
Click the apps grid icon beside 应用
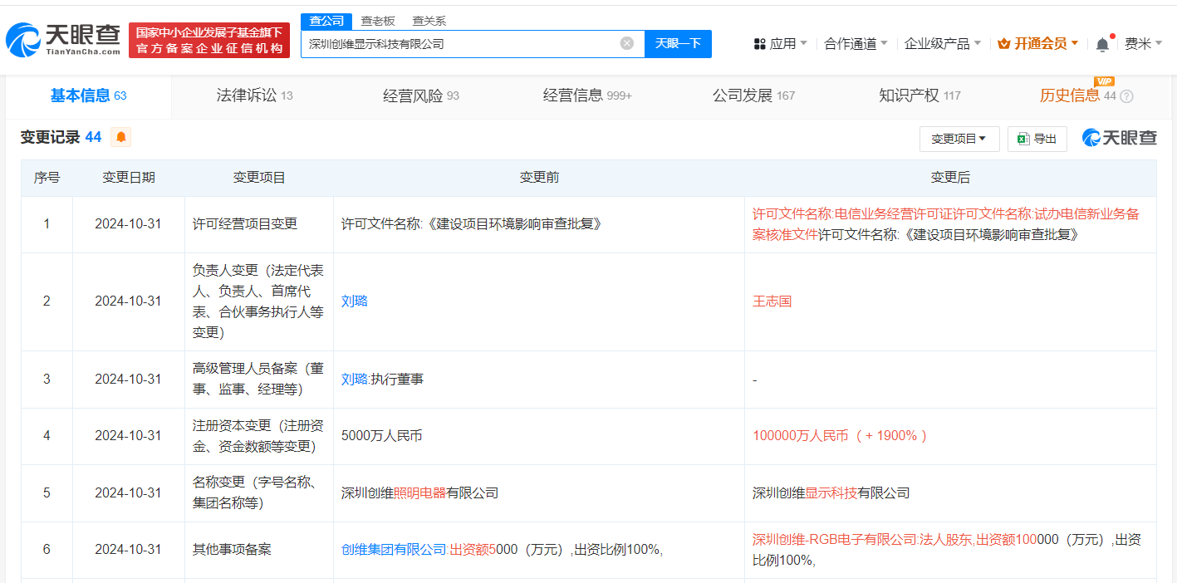[759, 43]
